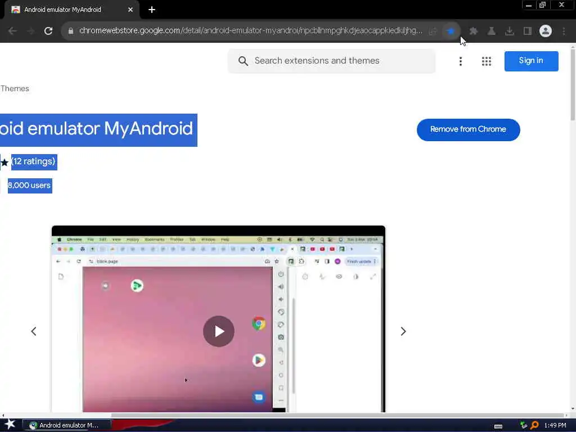576x432 pixels.
Task: Open the start menu star icon
Action: tap(10, 424)
